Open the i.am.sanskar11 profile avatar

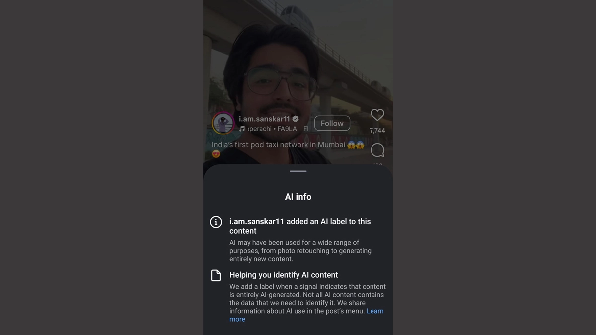(x=223, y=123)
